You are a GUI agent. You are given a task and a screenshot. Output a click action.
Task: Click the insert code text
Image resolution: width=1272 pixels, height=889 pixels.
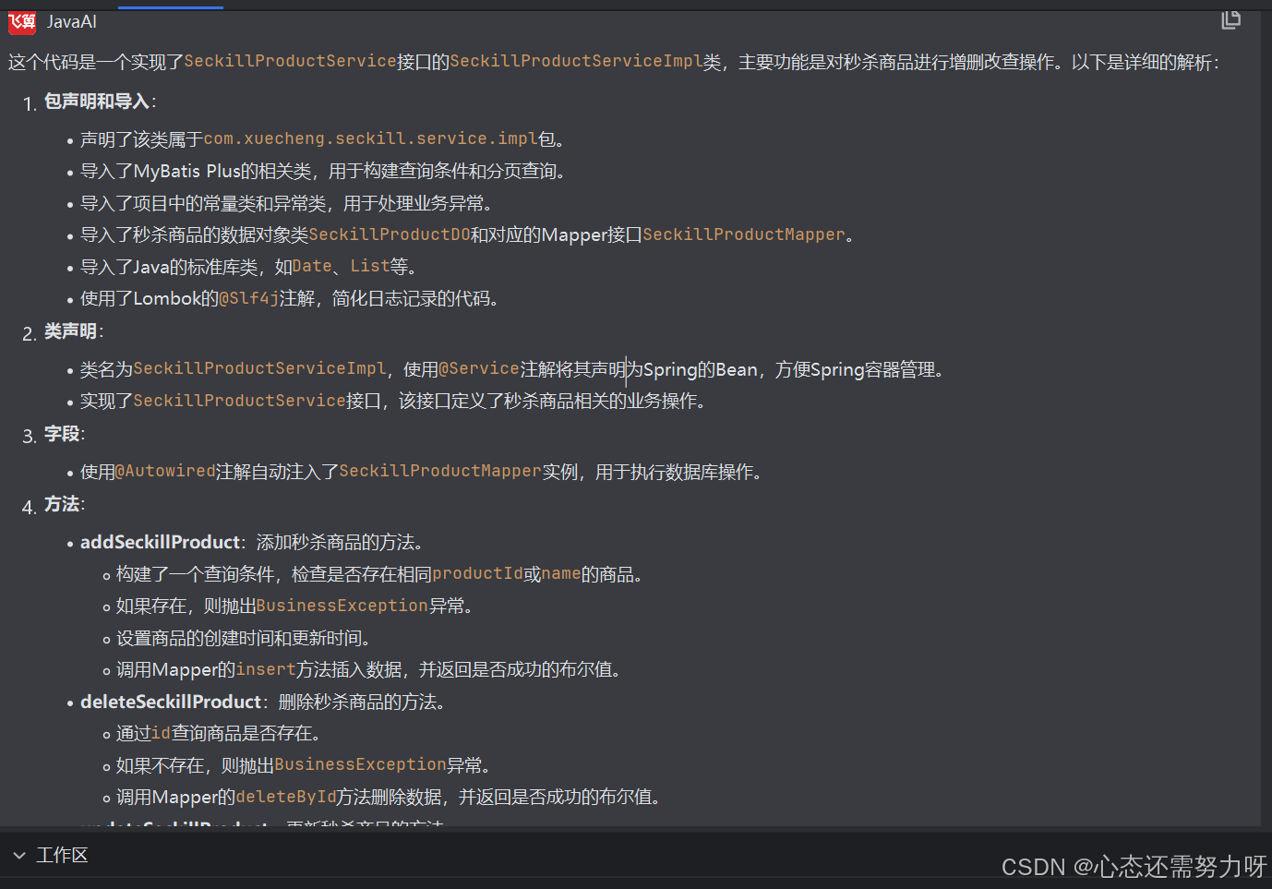pyautogui.click(x=266, y=669)
